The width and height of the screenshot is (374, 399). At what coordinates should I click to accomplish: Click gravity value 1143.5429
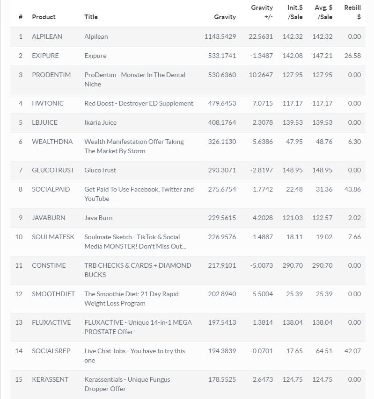click(220, 36)
